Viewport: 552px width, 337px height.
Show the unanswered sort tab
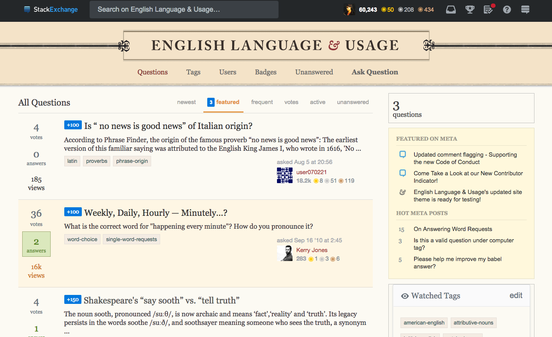[353, 102]
